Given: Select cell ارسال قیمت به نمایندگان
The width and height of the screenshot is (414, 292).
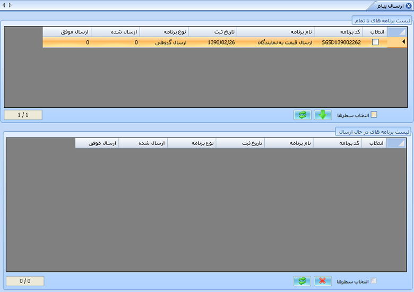Looking at the screenshot, I should tap(275, 42).
